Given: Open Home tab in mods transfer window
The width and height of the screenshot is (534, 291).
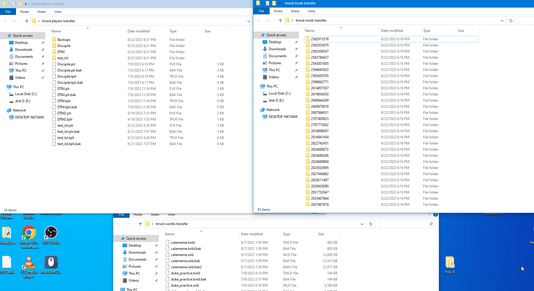Looking at the screenshot, I should 278,11.
